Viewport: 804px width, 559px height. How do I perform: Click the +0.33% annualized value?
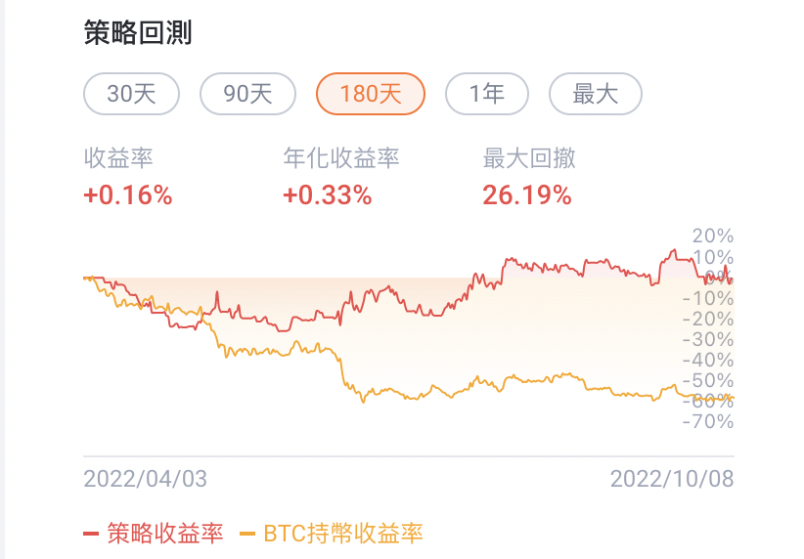click(328, 194)
